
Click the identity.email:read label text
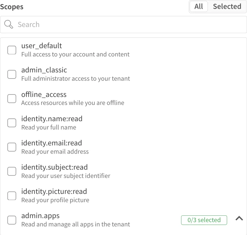[x=51, y=143]
